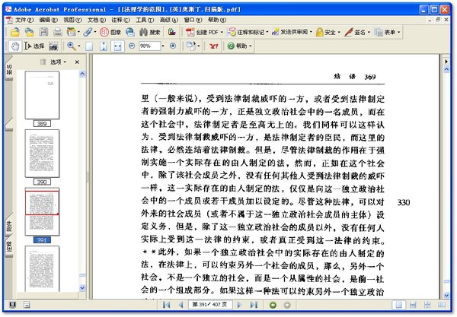Click the Actual Size page icon
457x317 pixels.
point(89,46)
